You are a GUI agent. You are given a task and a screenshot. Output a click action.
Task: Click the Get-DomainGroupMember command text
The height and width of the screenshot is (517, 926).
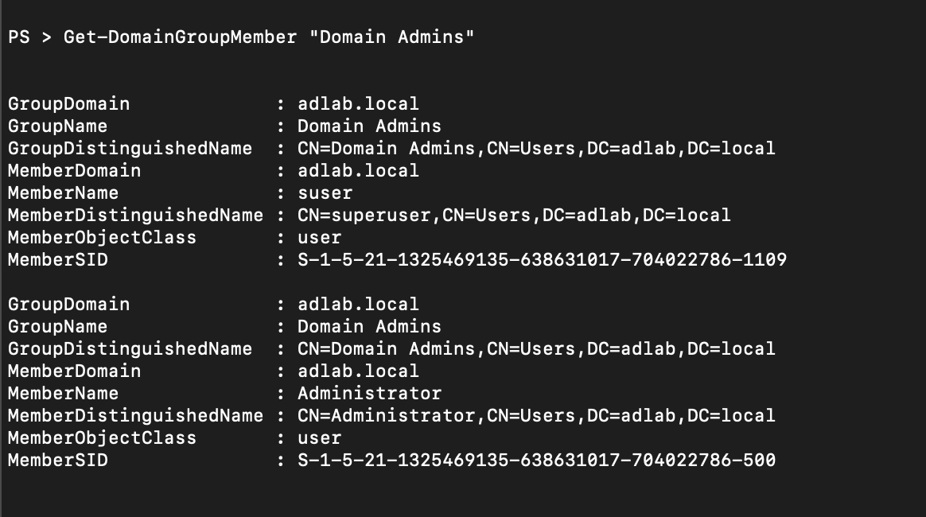tap(180, 37)
